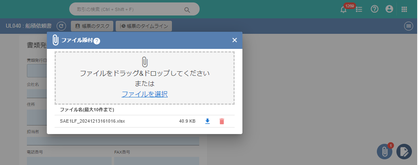Image resolution: width=418 pixels, height=165 pixels.
Task: Open the task list icon in header
Action: pyautogui.click(x=359, y=9)
